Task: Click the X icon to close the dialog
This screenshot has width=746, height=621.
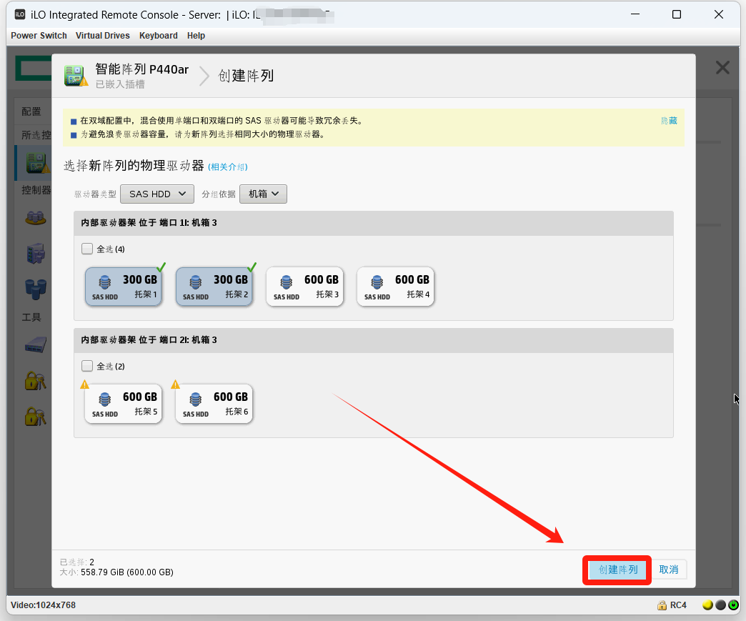Action: pyautogui.click(x=722, y=68)
